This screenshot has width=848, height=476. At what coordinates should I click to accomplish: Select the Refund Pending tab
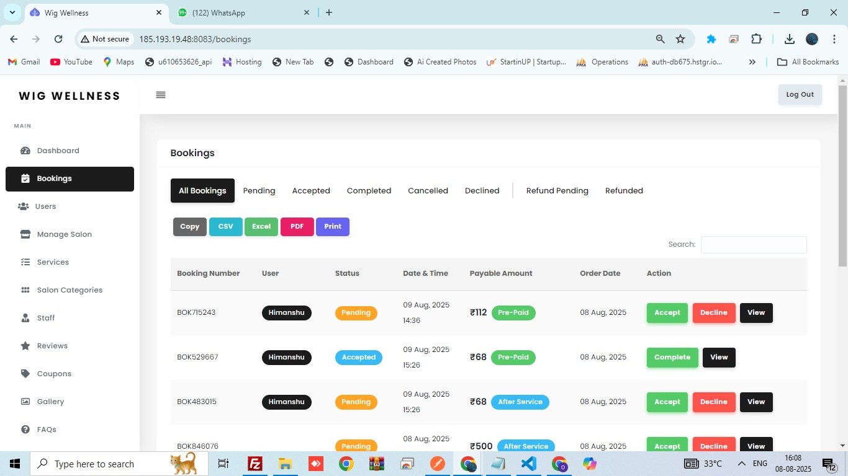click(x=557, y=191)
